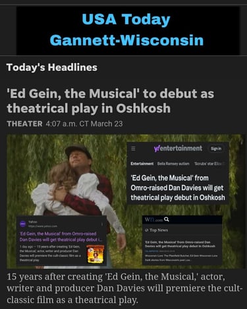Select the Entertainment tab

[x=142, y=164]
